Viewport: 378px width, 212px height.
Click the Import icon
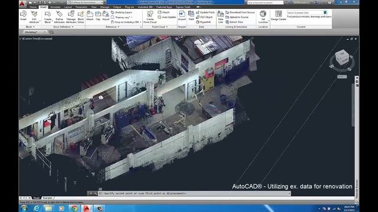[x=182, y=16]
